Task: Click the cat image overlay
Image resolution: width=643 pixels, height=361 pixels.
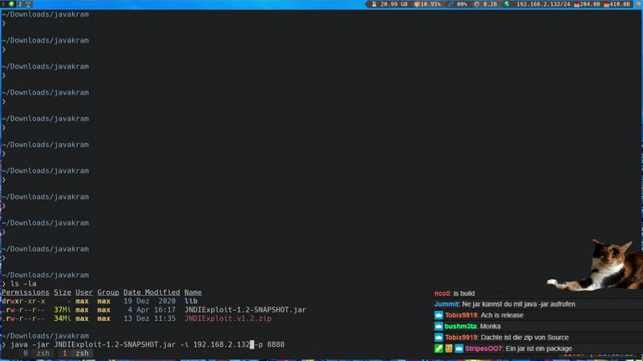Action: [597, 265]
